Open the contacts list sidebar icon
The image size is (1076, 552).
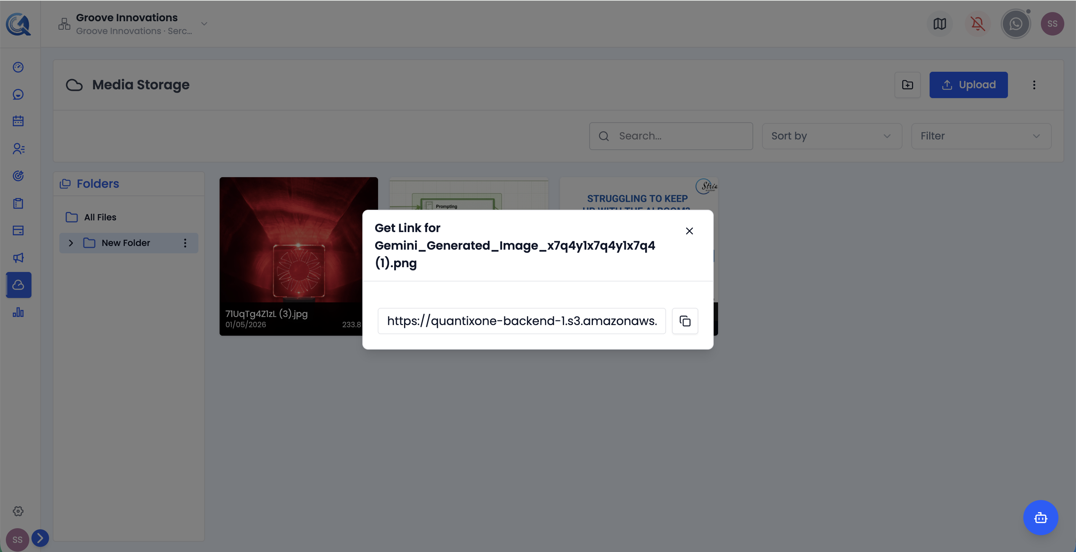(18, 149)
